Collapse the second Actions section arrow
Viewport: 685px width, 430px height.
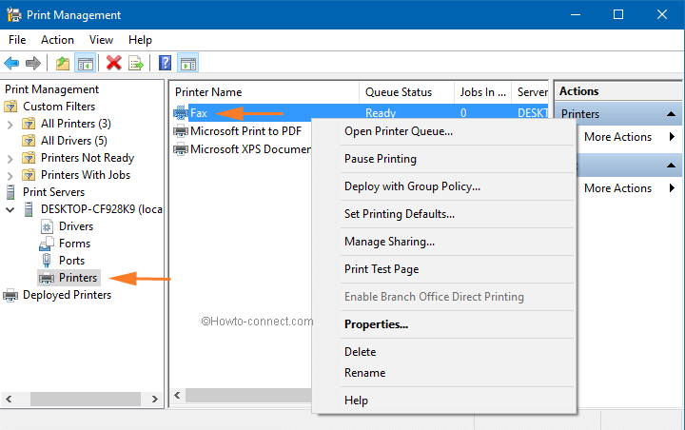[671, 166]
